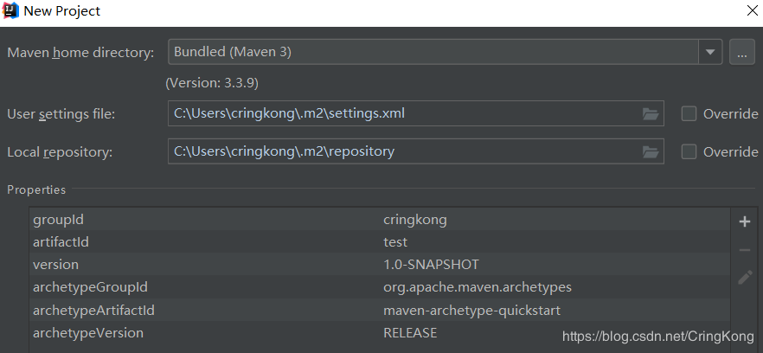The height and width of the screenshot is (353, 763).
Task: Expand the Maven home directory dropdown arrow
Action: [x=711, y=52]
